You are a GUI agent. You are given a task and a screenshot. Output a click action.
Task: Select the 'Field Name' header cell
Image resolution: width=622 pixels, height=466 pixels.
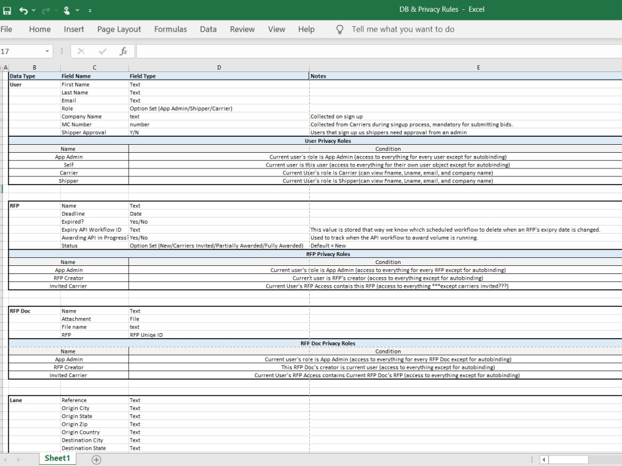click(95, 76)
